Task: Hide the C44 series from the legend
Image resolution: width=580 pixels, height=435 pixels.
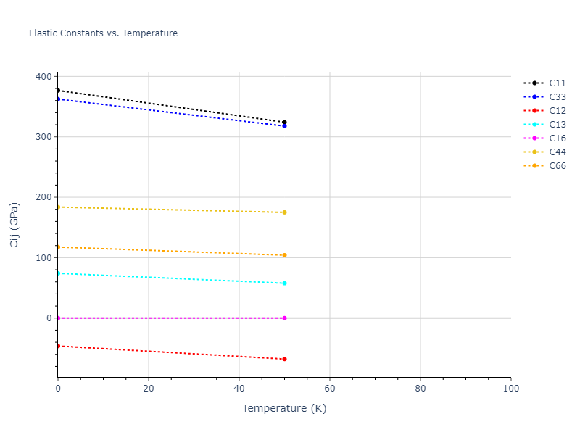Action: click(x=557, y=152)
